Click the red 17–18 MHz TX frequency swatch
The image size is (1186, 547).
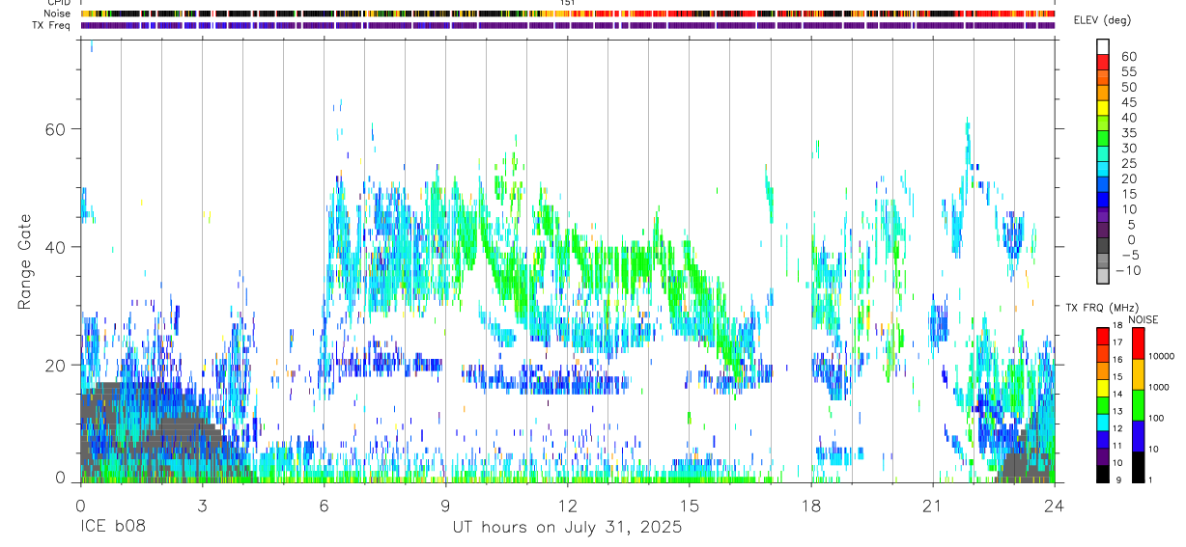1103,336
